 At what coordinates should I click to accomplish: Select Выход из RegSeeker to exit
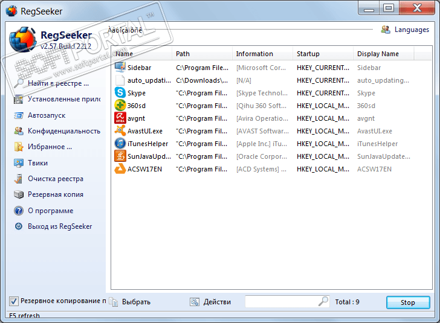(60, 226)
